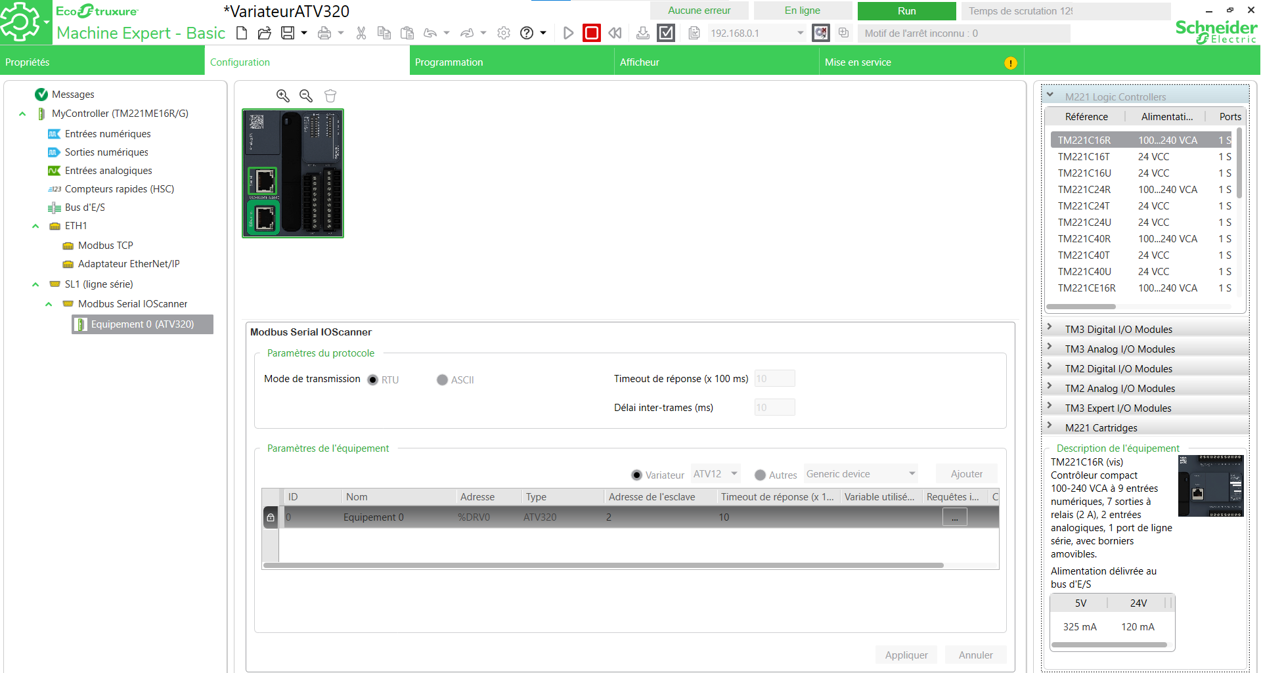Select TM221C24R in the reference list

(1084, 190)
